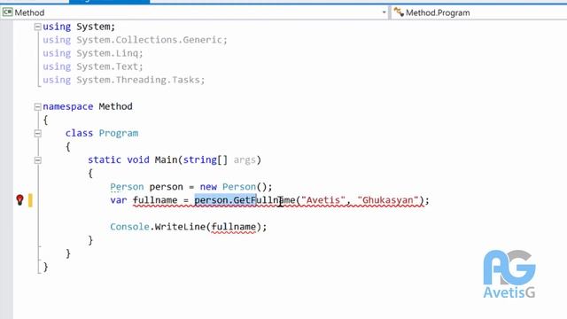Click 'new Person()' constructor call
This screenshot has height=319, width=567.
click(233, 187)
